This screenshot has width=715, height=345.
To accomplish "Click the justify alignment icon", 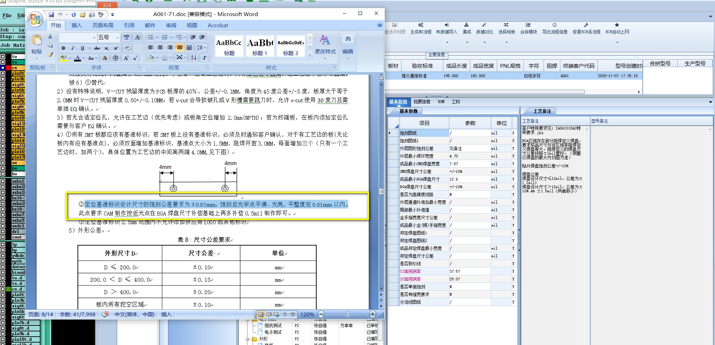I will [179, 47].
